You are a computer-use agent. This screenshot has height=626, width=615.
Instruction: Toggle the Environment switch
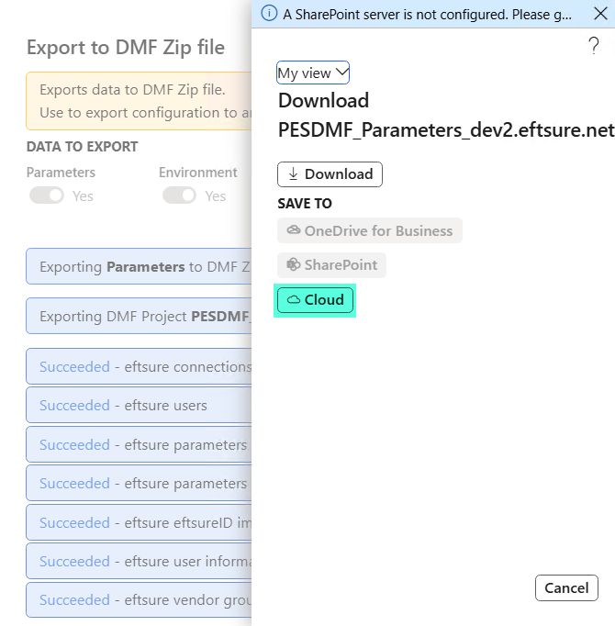point(179,196)
